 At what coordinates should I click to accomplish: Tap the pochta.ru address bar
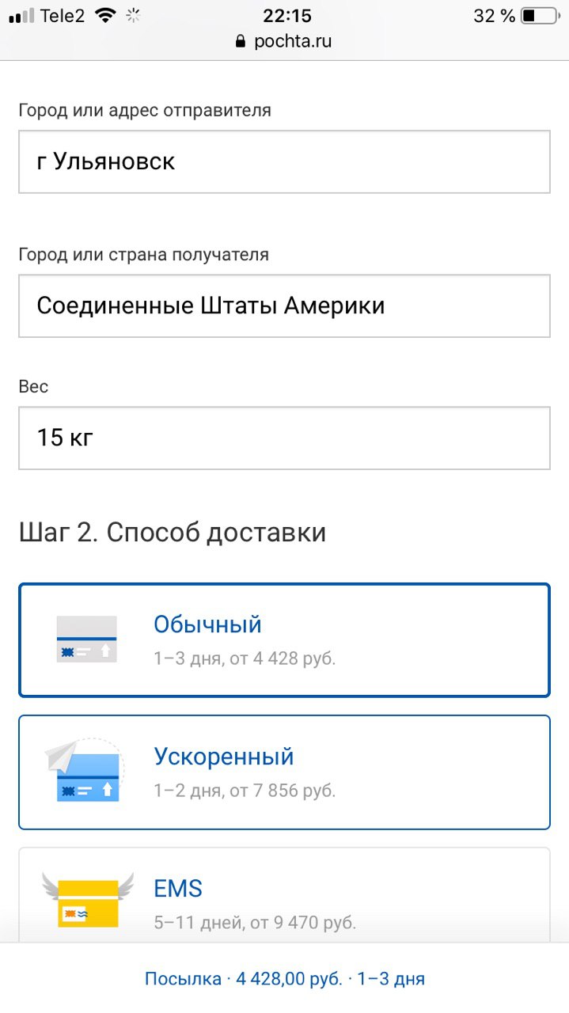pos(292,41)
